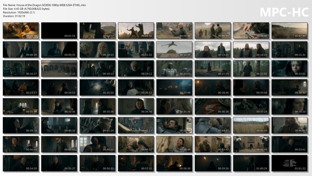The width and height of the screenshot is (312, 176).
Task: Open the thumbnail at 00:48:53
Action: point(97,144)
